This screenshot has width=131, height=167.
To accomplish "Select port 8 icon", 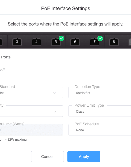I will pos(114,42).
